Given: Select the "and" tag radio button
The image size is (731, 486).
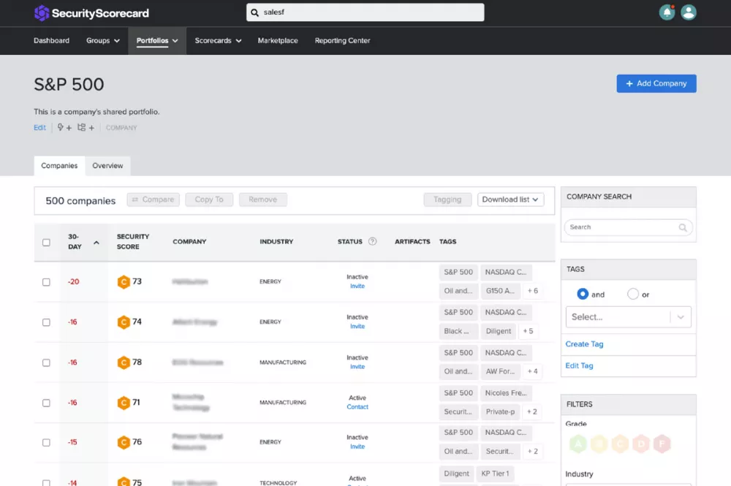Looking at the screenshot, I should tap(583, 294).
